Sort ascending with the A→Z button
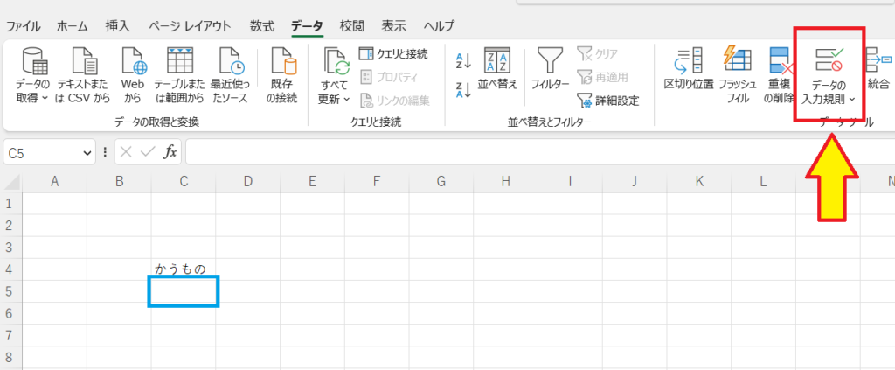 click(x=463, y=60)
